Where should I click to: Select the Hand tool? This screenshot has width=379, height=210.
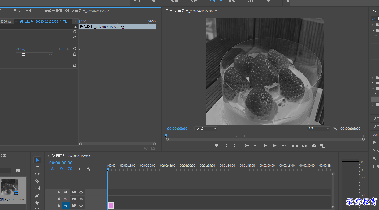tap(37, 203)
